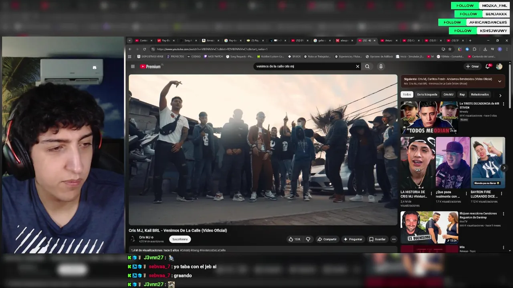Bookmark this page with the star icon
This screenshot has width=513, height=288.
point(450,49)
